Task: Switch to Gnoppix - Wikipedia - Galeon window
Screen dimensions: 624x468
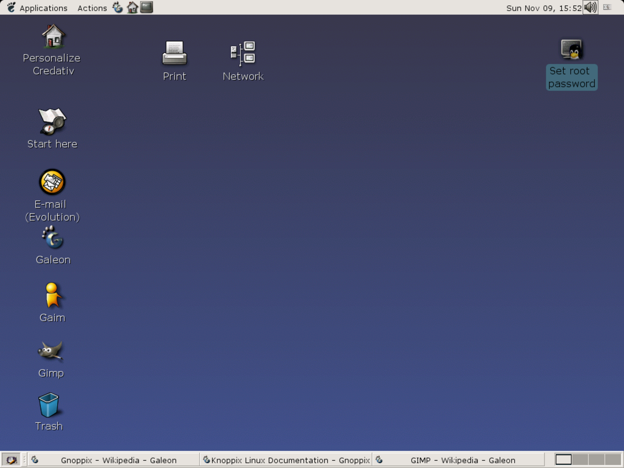Action: 113,460
